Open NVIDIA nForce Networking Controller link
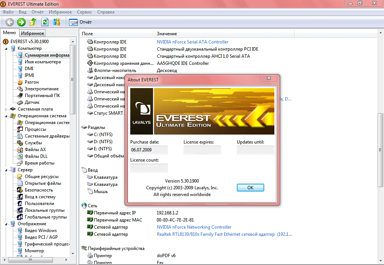Screen dimensions: 384x265 coord(194,227)
